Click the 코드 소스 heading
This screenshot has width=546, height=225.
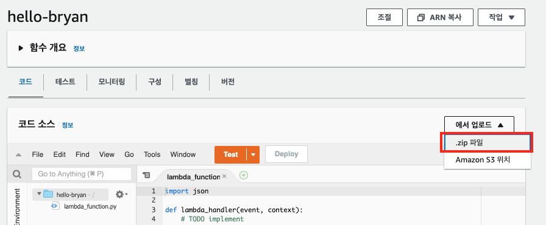coord(37,124)
